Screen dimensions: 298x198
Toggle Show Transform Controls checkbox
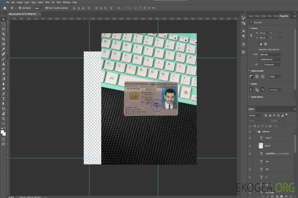click(x=47, y=8)
